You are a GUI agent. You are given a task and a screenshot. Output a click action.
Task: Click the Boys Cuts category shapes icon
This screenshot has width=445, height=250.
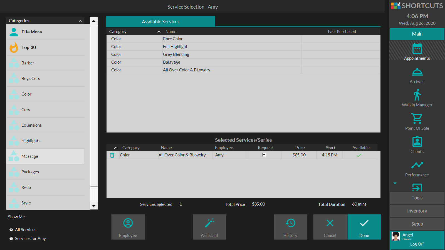[14, 79]
